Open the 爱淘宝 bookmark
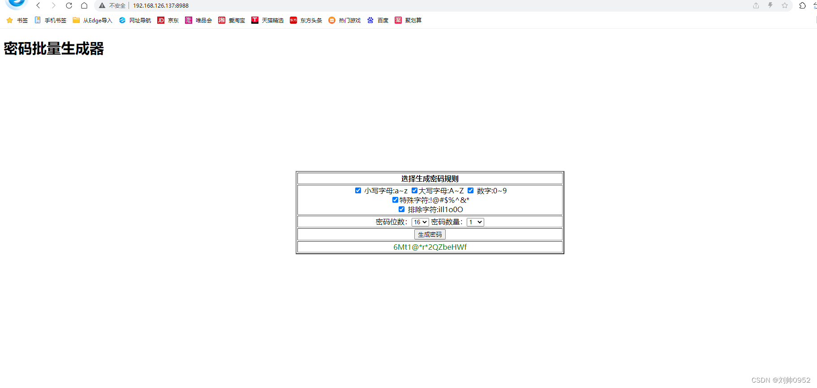 [x=232, y=20]
